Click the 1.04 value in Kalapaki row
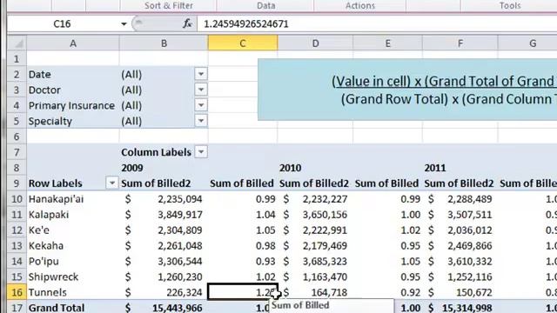Viewport: 557px width, 313px height. [x=265, y=215]
